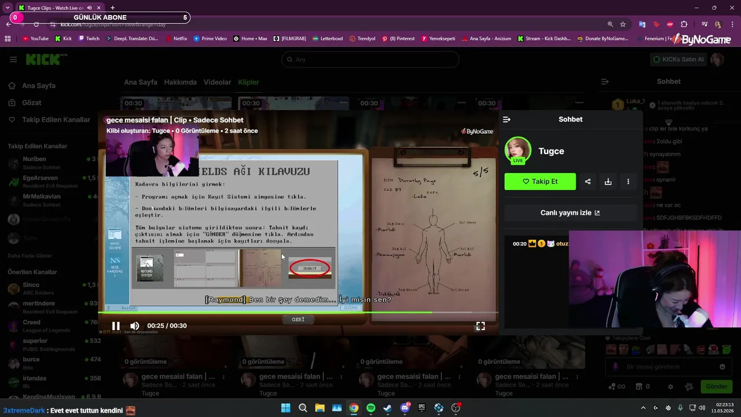Follow Tugce with Takip Et
Screen dimensions: 741x417
tap(540, 181)
